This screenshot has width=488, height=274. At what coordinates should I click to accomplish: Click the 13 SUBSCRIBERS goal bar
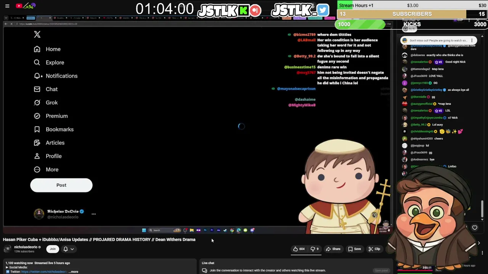pyautogui.click(x=412, y=14)
